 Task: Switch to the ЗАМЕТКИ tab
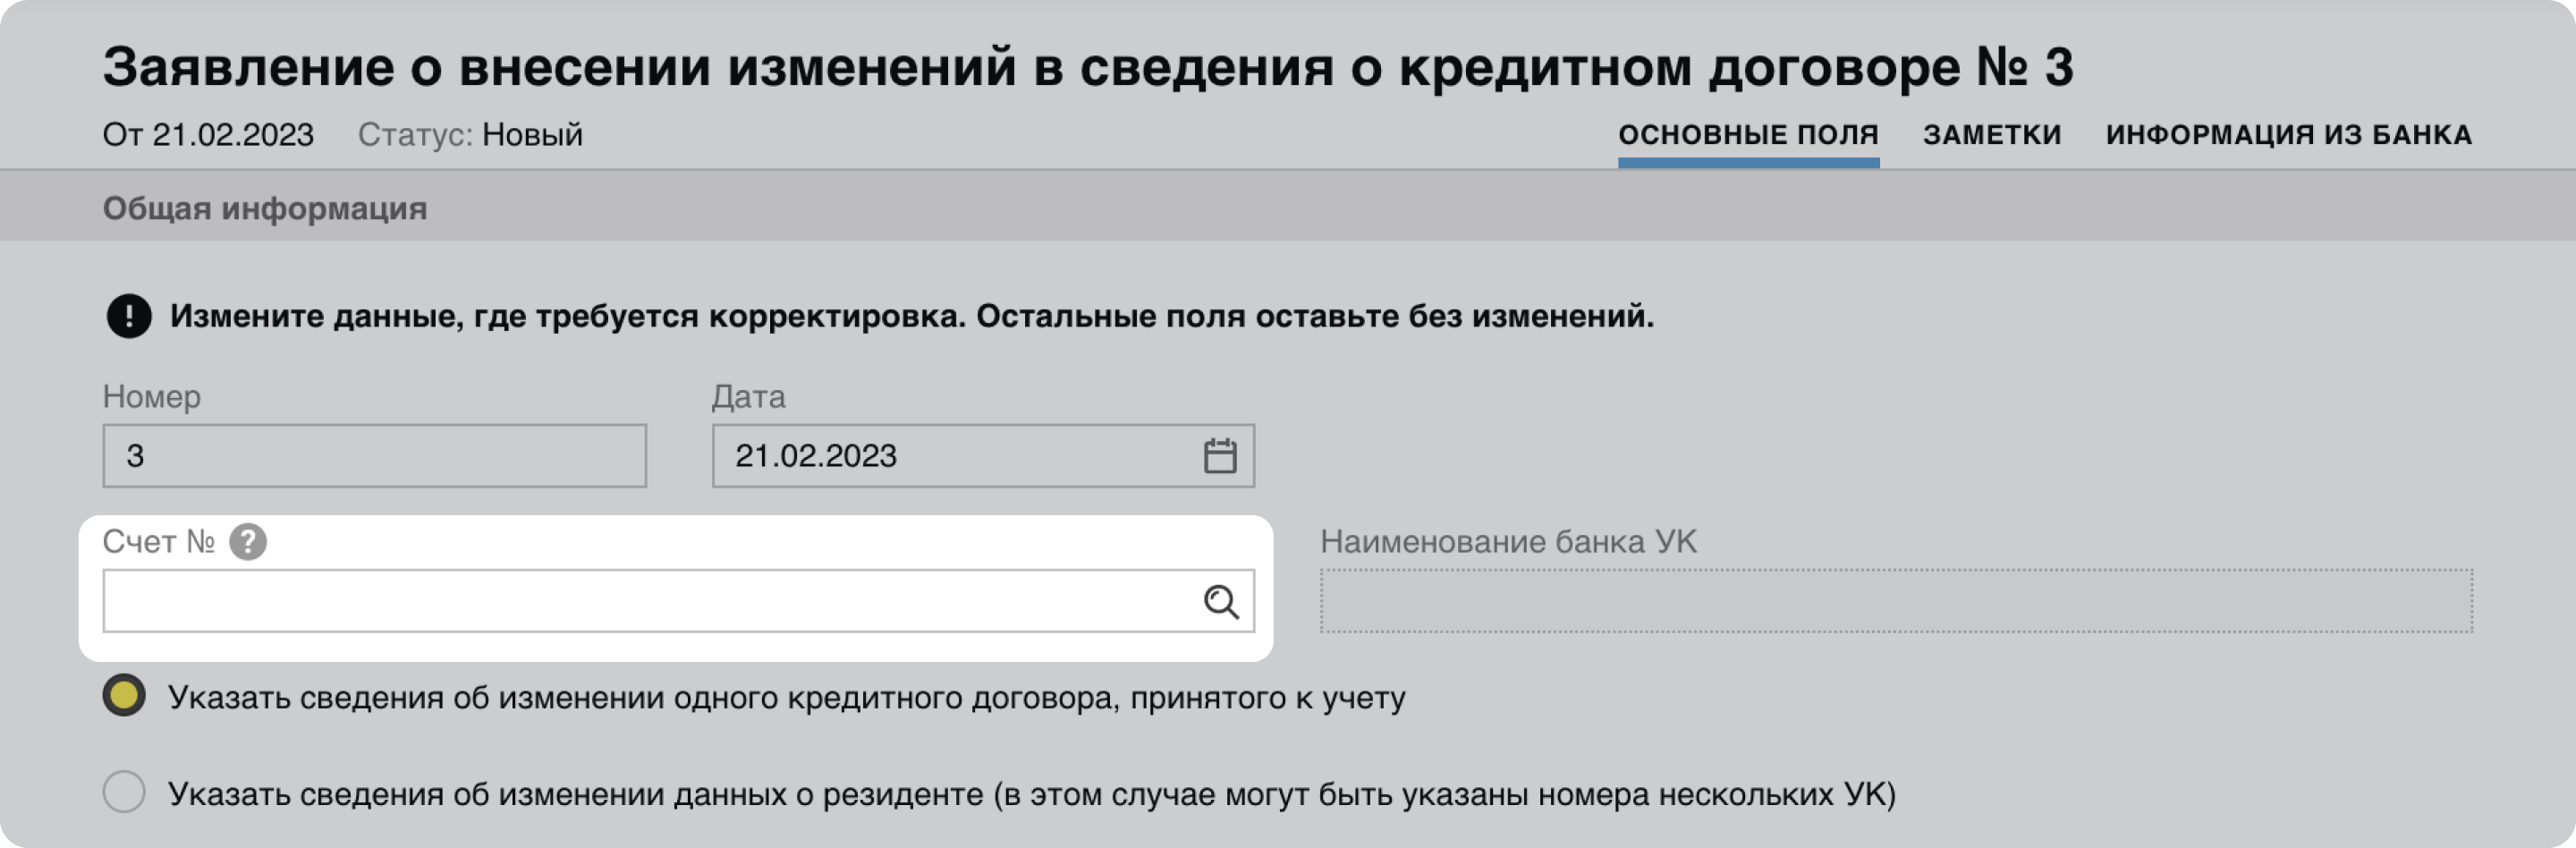tap(1991, 135)
